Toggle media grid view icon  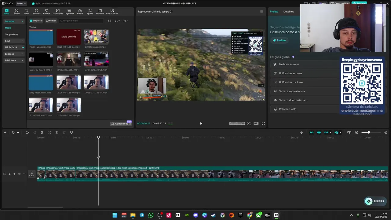pyautogui.click(x=109, y=21)
